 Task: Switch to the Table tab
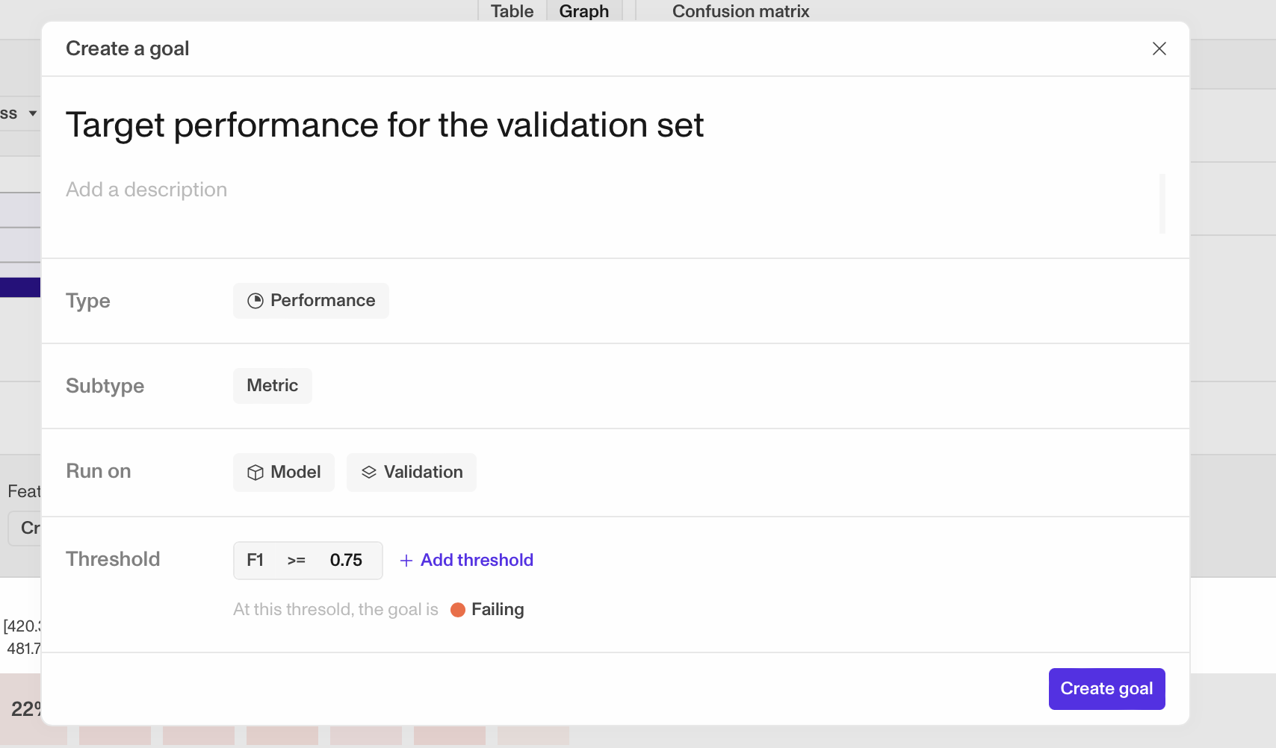click(512, 11)
